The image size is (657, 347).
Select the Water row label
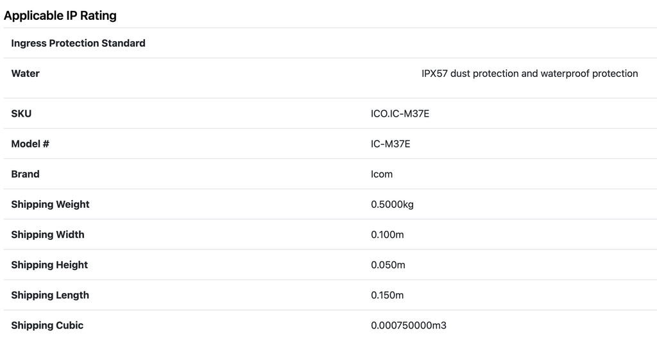[x=26, y=74]
